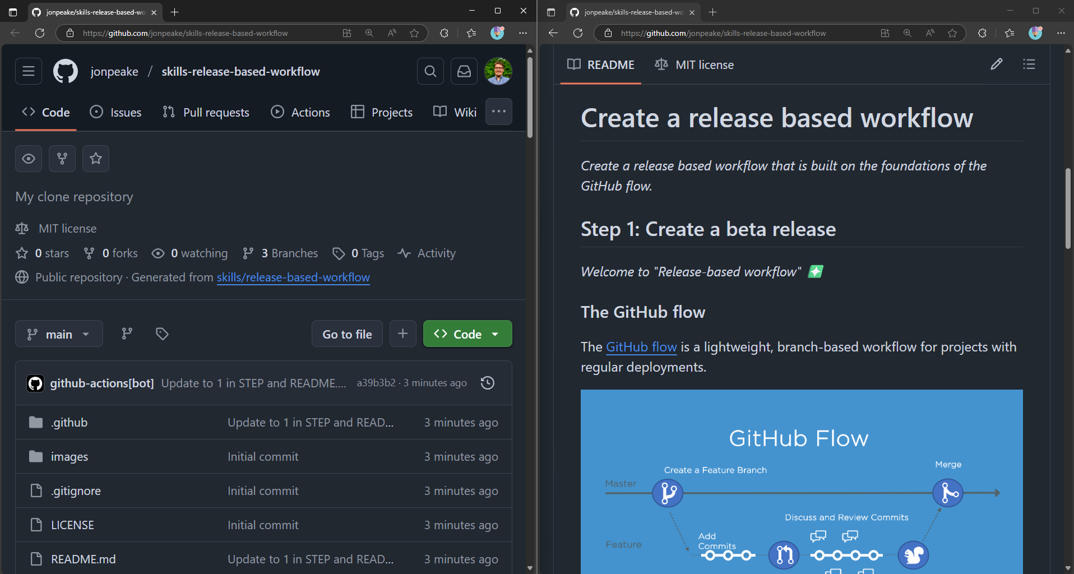Image resolution: width=1074 pixels, height=574 pixels.
Task: Open the main branch selector dropdown
Action: [59, 334]
